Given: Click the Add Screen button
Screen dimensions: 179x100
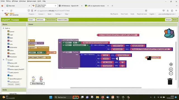Looking at the screenshot, I should tap(41, 20).
